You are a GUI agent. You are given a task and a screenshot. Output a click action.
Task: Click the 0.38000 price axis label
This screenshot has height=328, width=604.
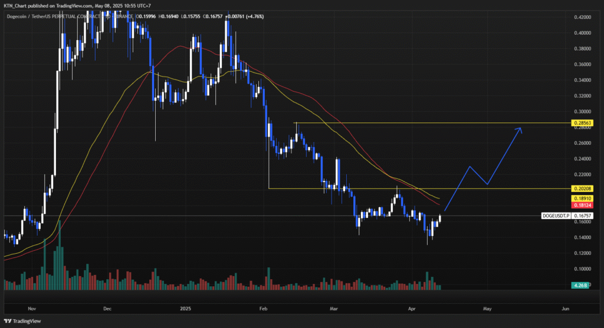coord(582,49)
